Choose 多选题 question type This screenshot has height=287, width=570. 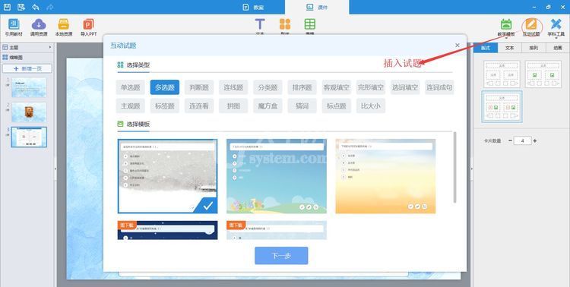165,87
